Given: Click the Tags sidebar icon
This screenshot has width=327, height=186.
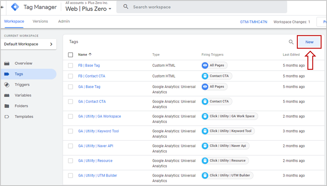Looking at the screenshot, I should 7,74.
